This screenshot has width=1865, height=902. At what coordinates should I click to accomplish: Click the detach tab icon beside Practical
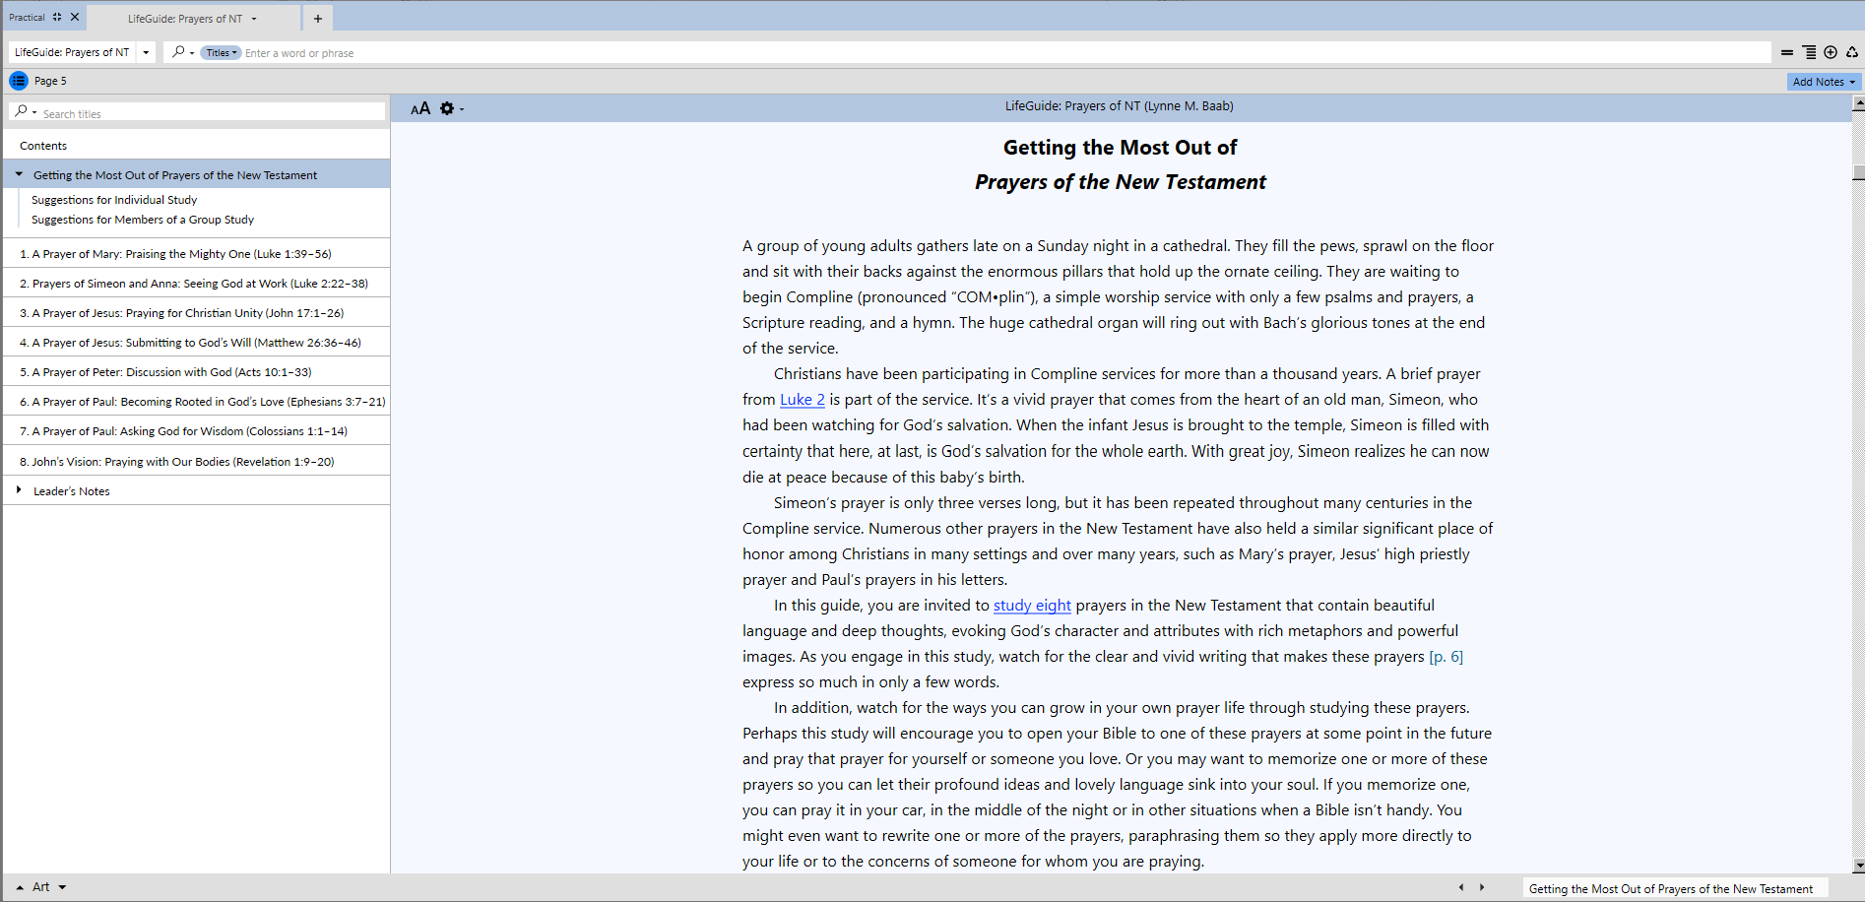(57, 17)
